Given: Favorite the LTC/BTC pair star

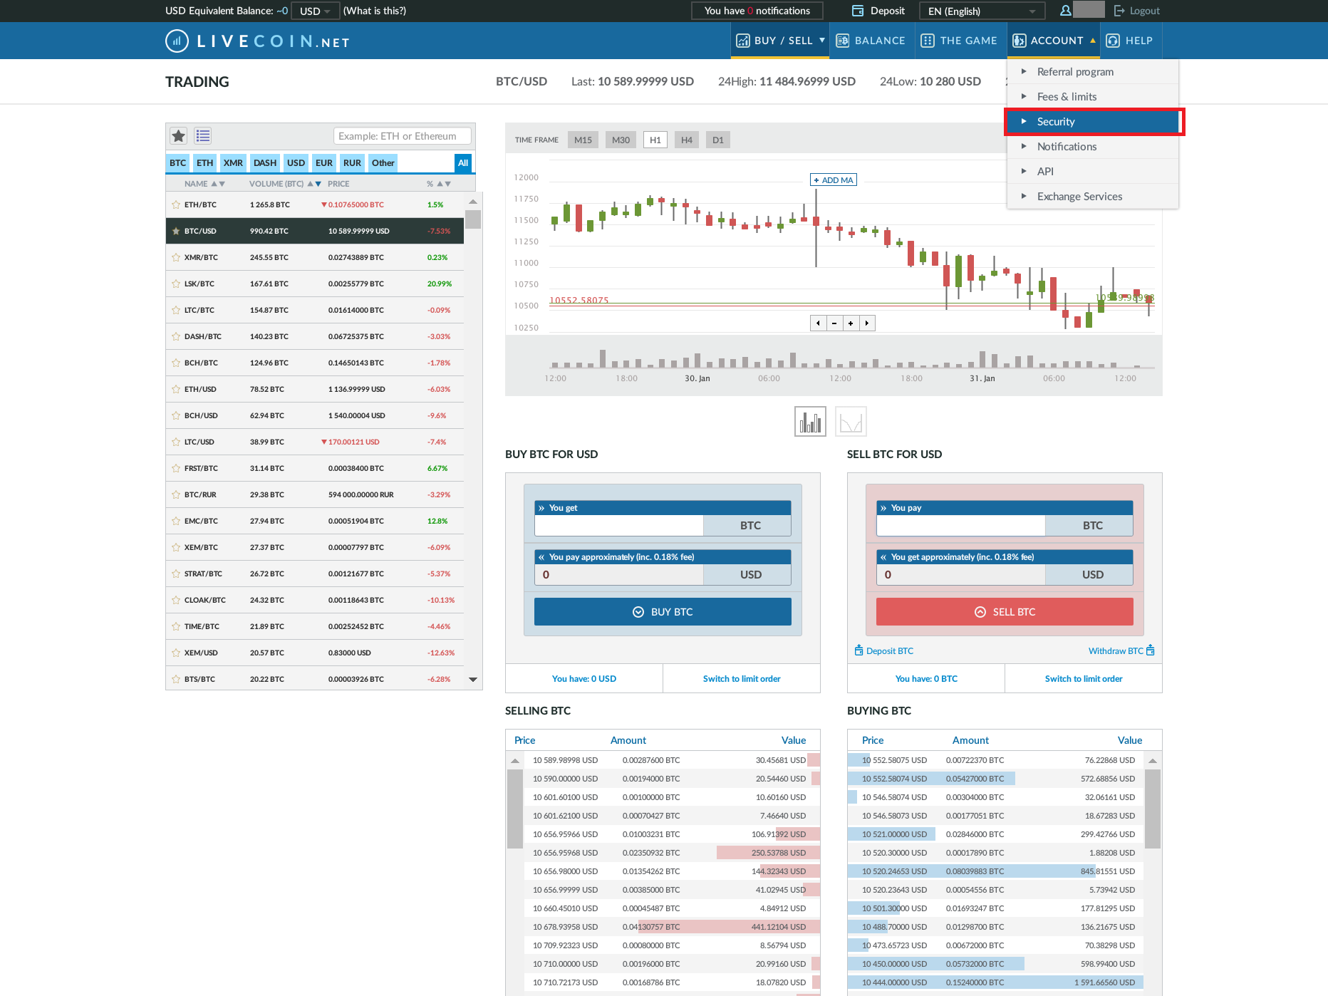Looking at the screenshot, I should [x=176, y=310].
